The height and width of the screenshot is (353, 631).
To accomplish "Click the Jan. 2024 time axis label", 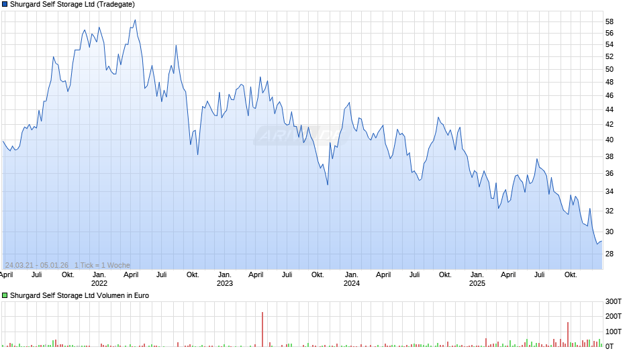I will tap(351, 279).
